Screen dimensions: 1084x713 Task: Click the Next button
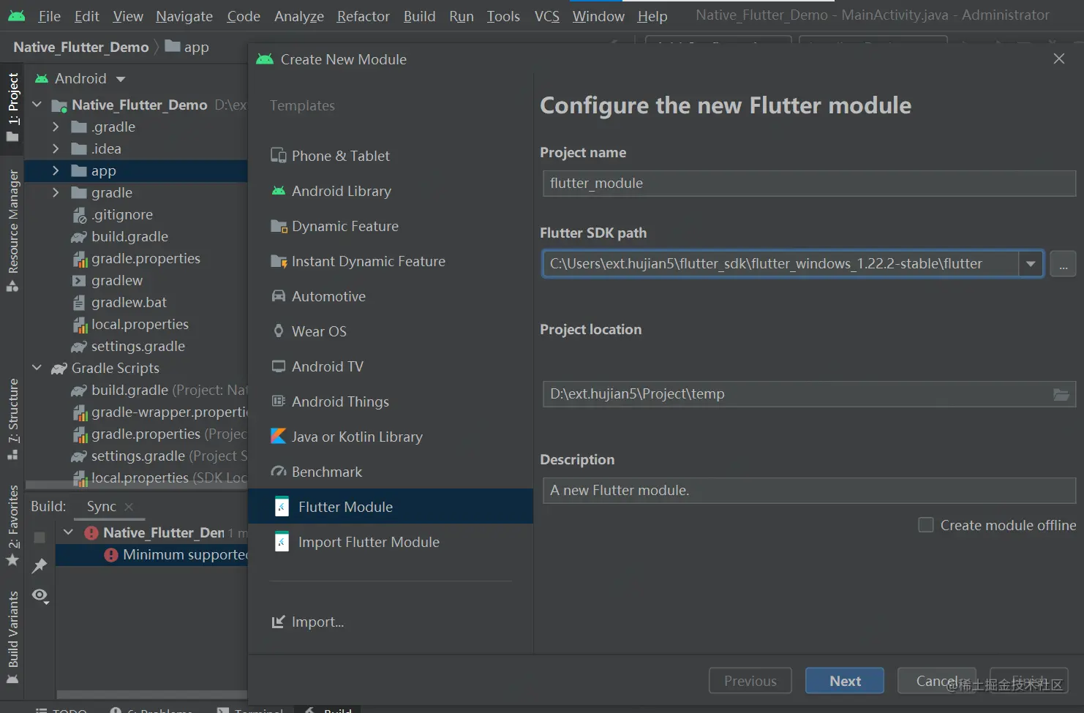845,681
